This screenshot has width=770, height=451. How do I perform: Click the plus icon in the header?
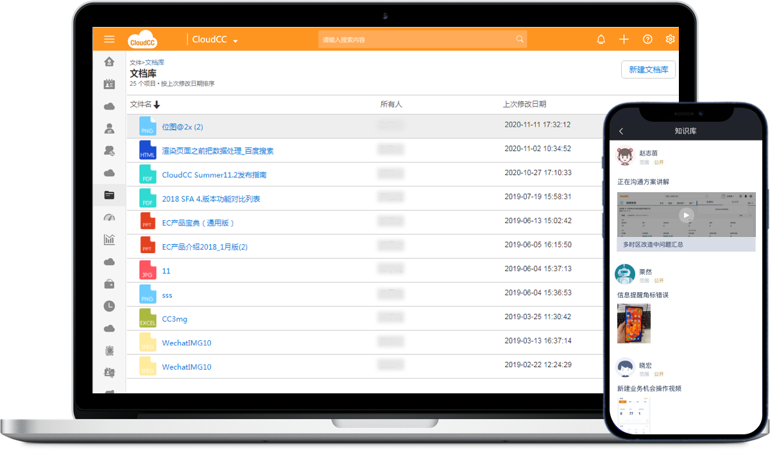(x=624, y=39)
